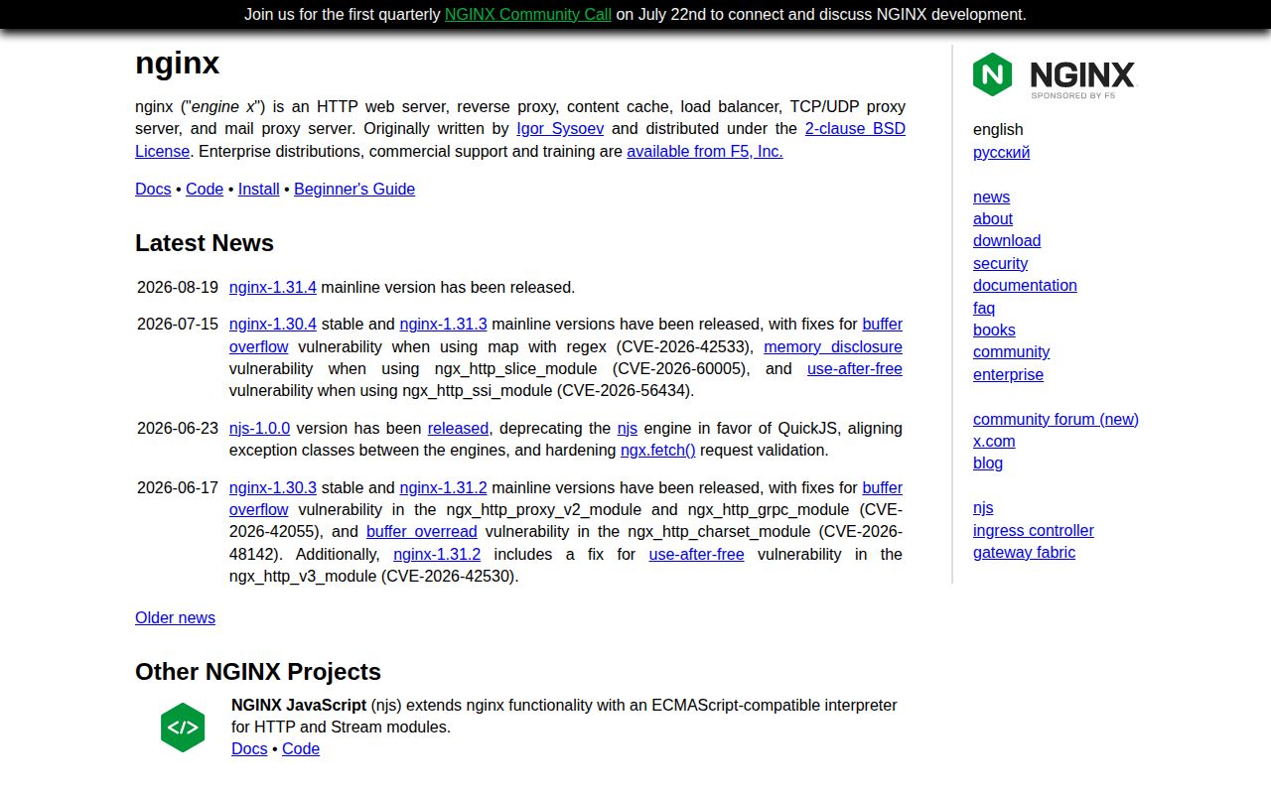Open the ngx.fetch() link

(x=658, y=451)
